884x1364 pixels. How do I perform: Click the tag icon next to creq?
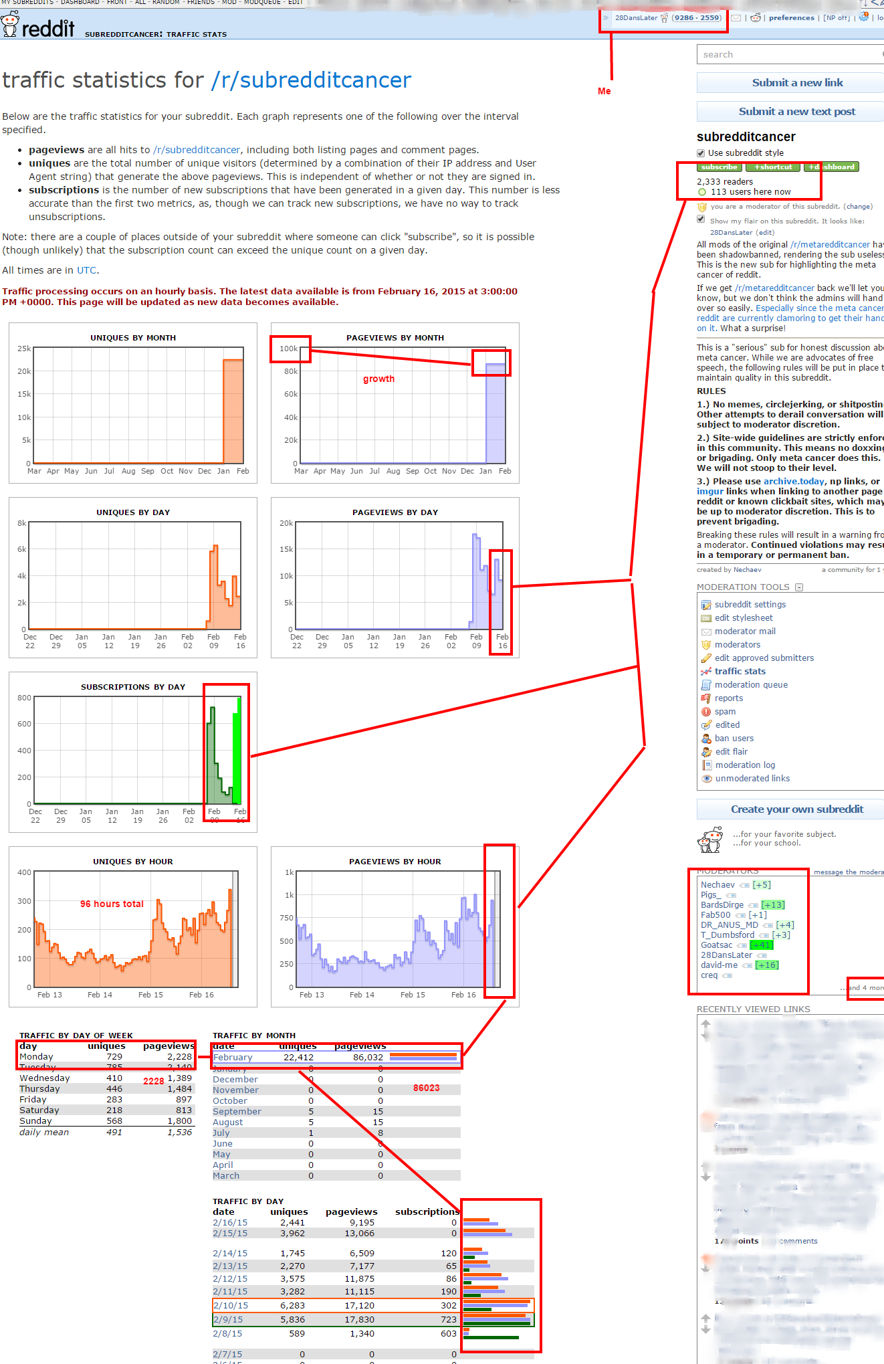(727, 975)
